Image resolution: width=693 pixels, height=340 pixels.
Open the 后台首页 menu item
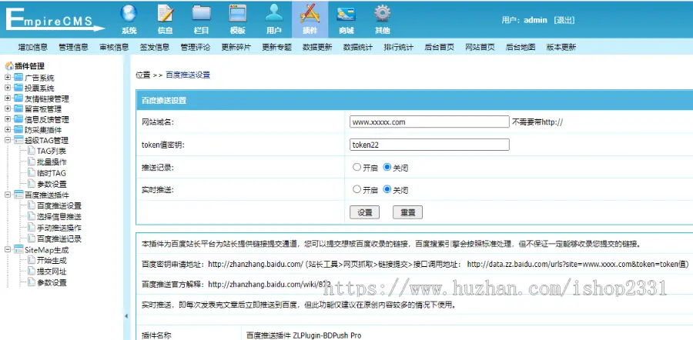coord(440,47)
